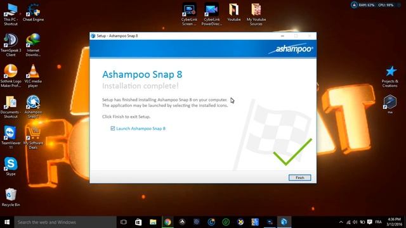The height and width of the screenshot is (228, 406).
Task: Open volume control in system tray
Action: (x=355, y=222)
